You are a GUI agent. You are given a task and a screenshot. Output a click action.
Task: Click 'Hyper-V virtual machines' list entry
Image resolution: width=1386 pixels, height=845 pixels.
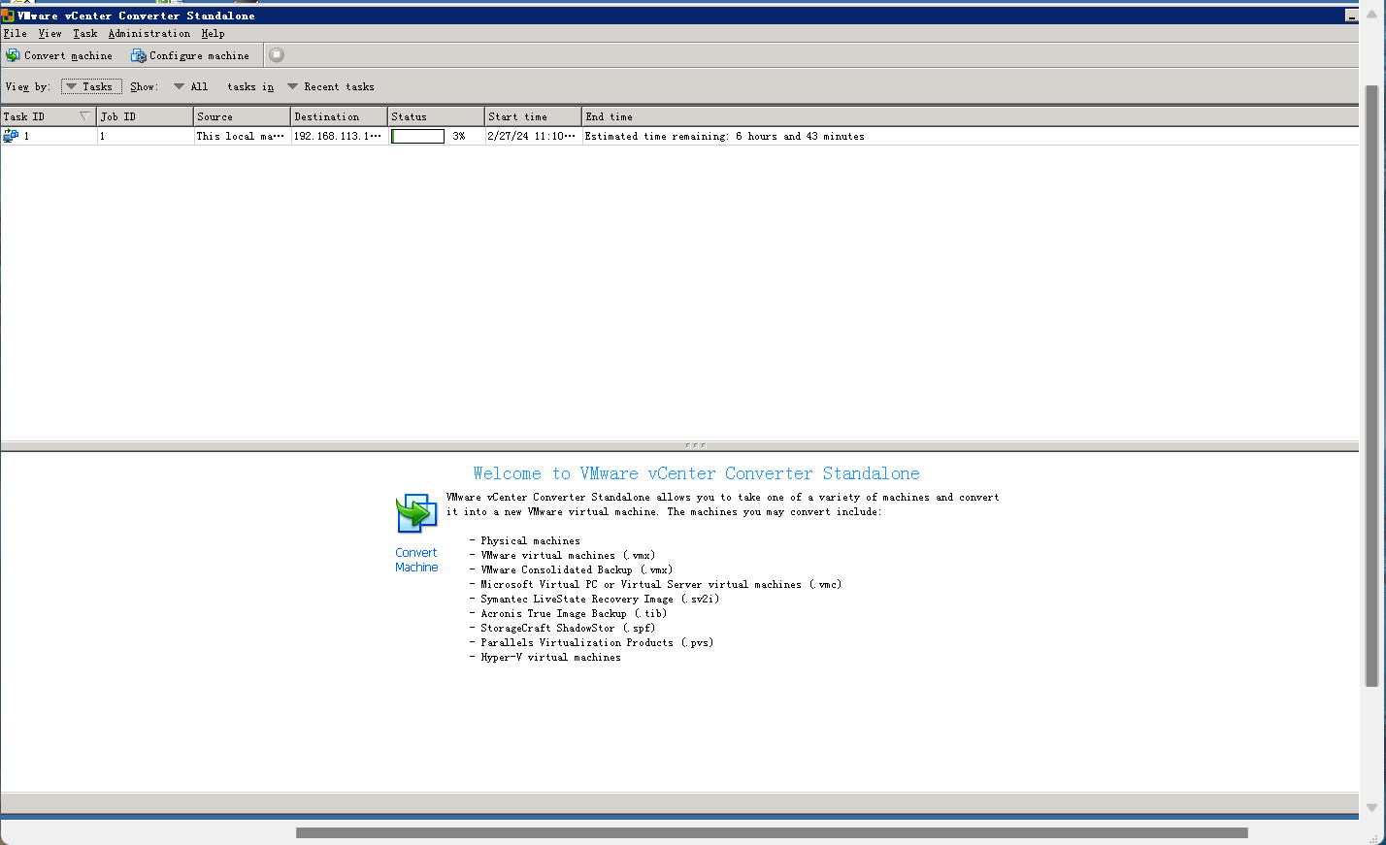point(550,657)
